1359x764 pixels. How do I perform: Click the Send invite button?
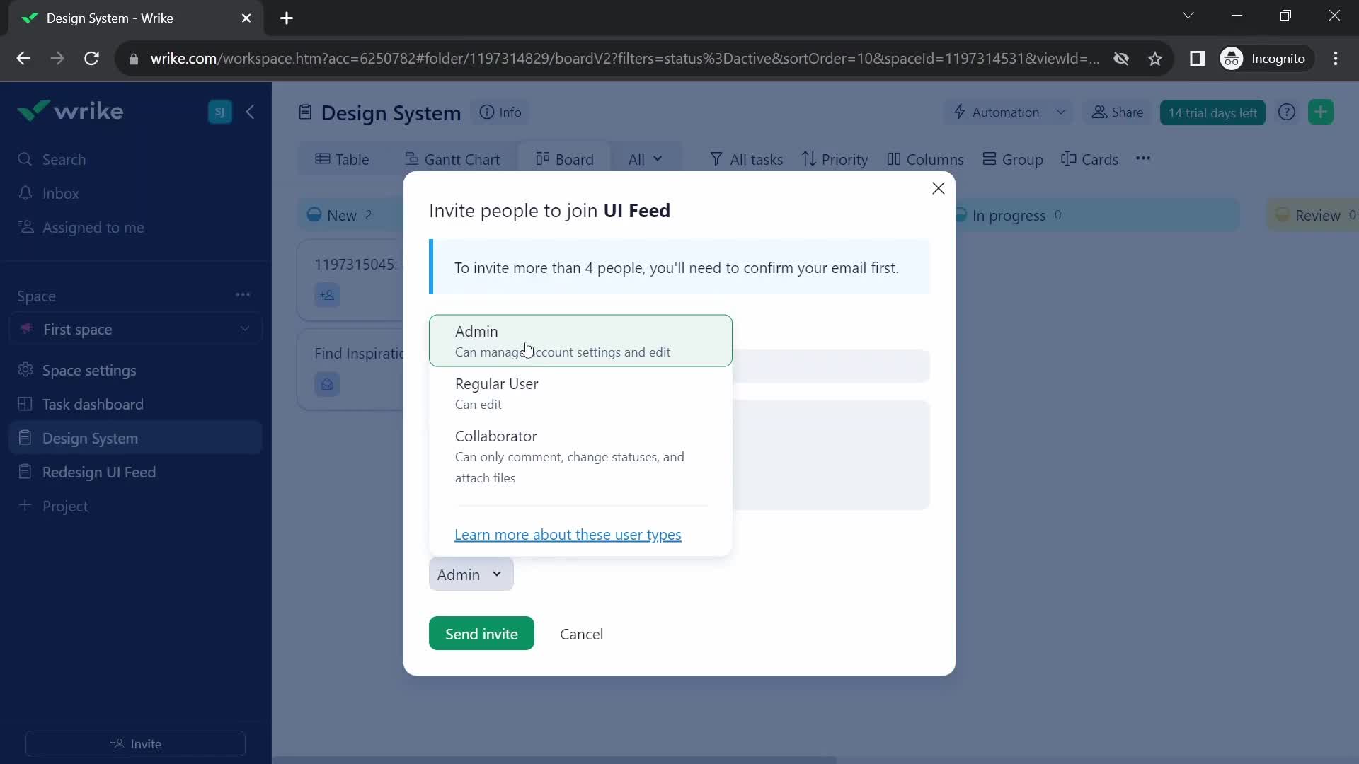click(x=481, y=634)
